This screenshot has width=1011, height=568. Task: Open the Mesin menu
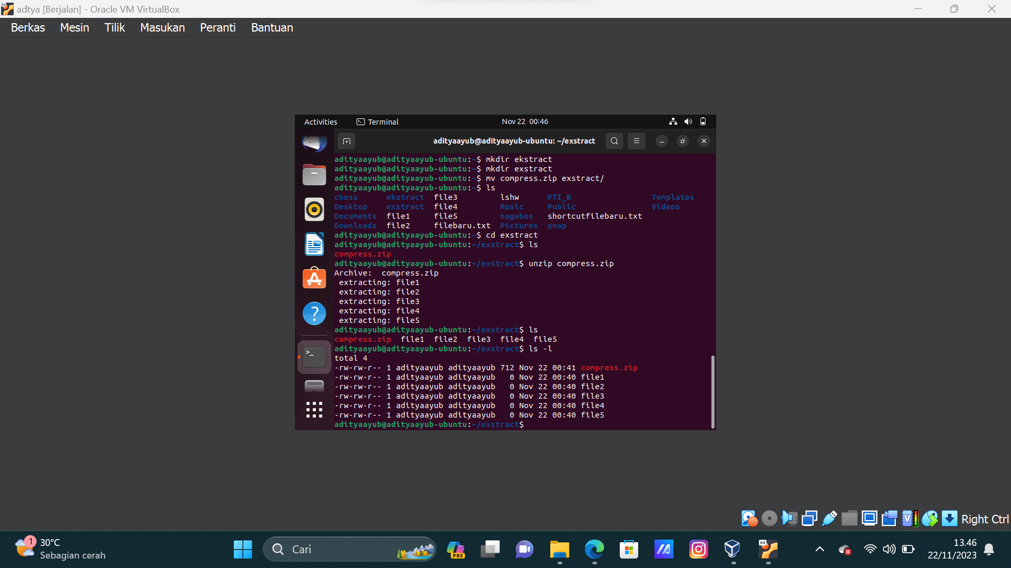(x=75, y=27)
